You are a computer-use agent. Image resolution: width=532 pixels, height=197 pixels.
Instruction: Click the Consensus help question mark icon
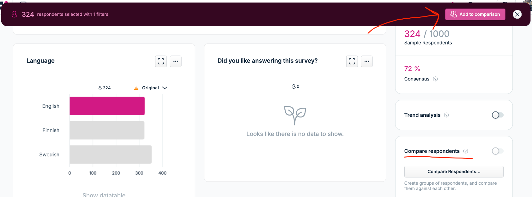[435, 79]
